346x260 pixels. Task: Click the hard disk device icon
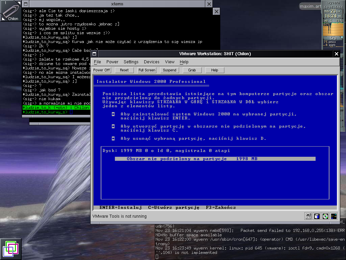coord(317,216)
